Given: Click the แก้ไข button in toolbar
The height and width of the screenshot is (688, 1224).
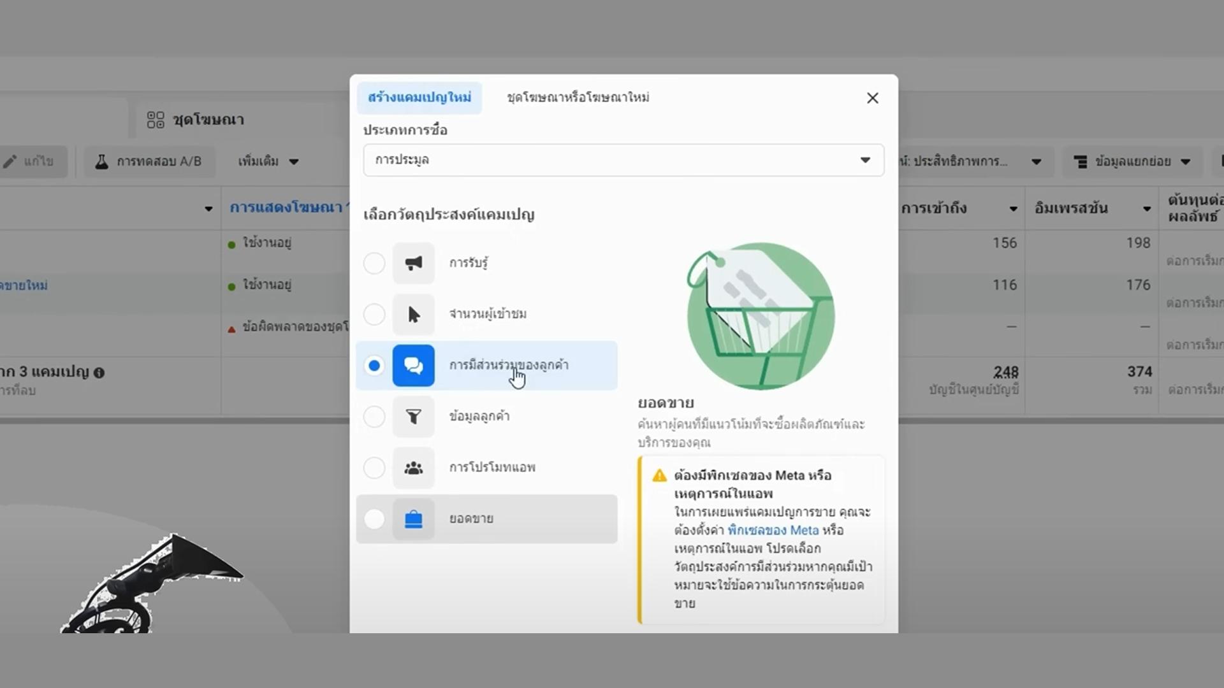Looking at the screenshot, I should pos(32,161).
